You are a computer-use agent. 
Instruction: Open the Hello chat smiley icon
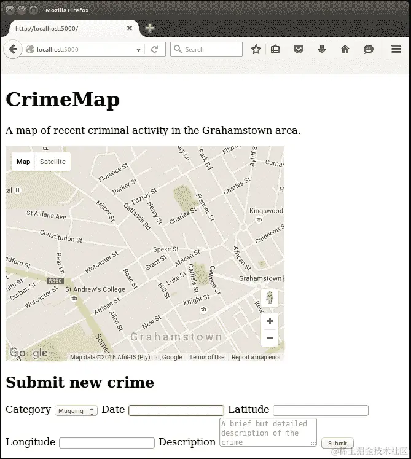[368, 49]
